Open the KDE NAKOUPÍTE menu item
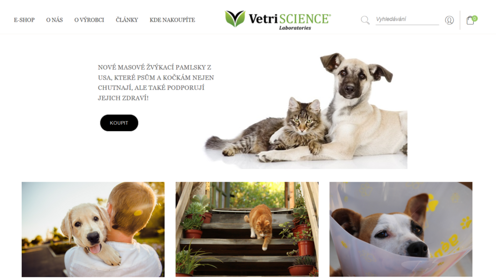 172,20
